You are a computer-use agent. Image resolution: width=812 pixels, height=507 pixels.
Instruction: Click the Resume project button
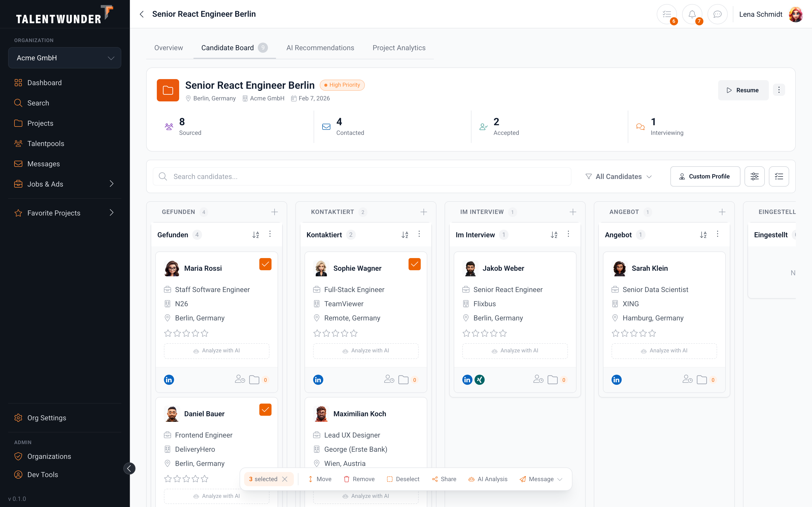(743, 90)
